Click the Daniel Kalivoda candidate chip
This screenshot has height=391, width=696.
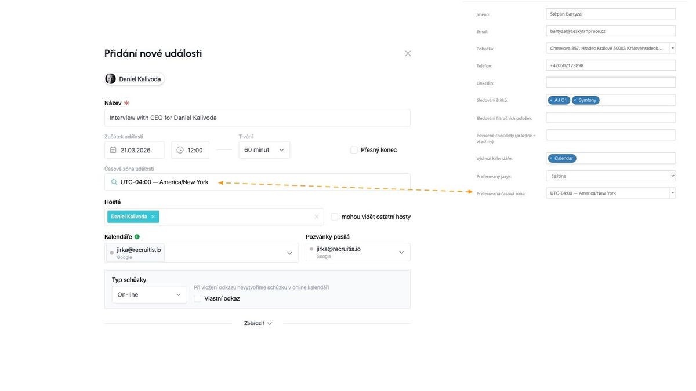point(135,79)
